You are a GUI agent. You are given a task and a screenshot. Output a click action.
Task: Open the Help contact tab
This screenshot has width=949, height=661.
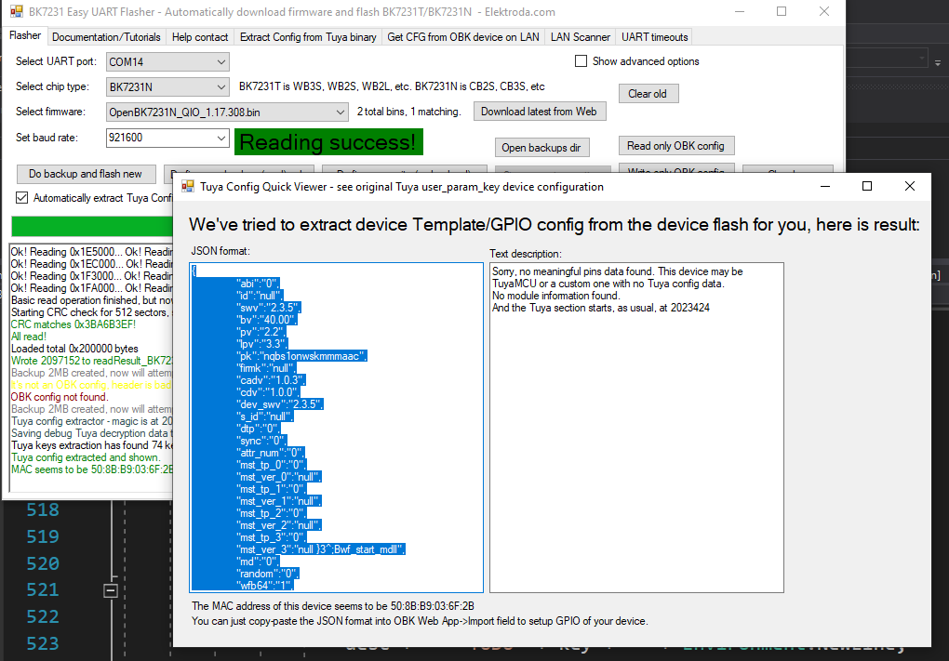point(200,37)
